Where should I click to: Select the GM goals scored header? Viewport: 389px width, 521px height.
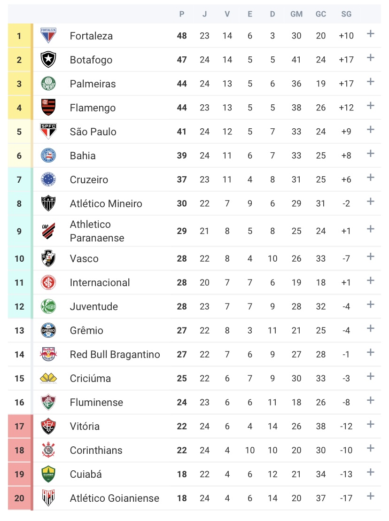coord(296,14)
